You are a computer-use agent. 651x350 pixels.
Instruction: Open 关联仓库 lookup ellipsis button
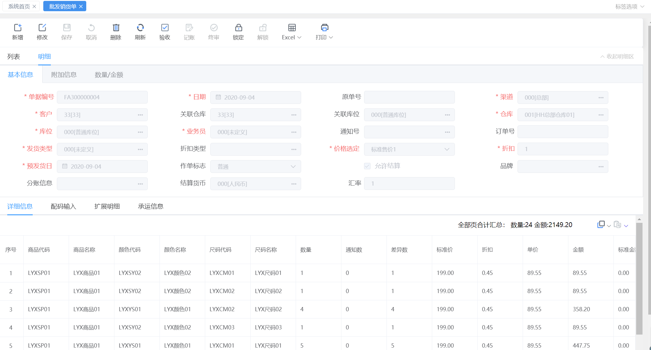(294, 115)
